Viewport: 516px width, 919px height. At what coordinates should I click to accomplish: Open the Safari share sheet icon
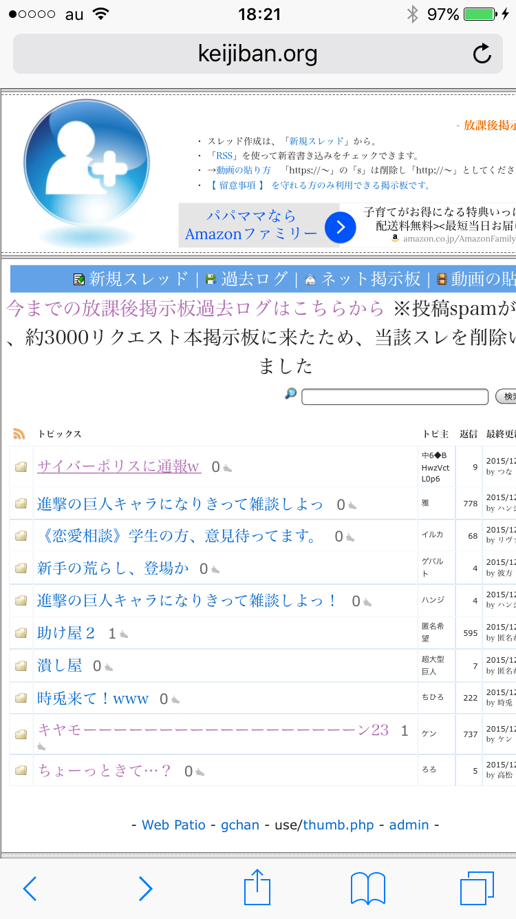click(258, 887)
